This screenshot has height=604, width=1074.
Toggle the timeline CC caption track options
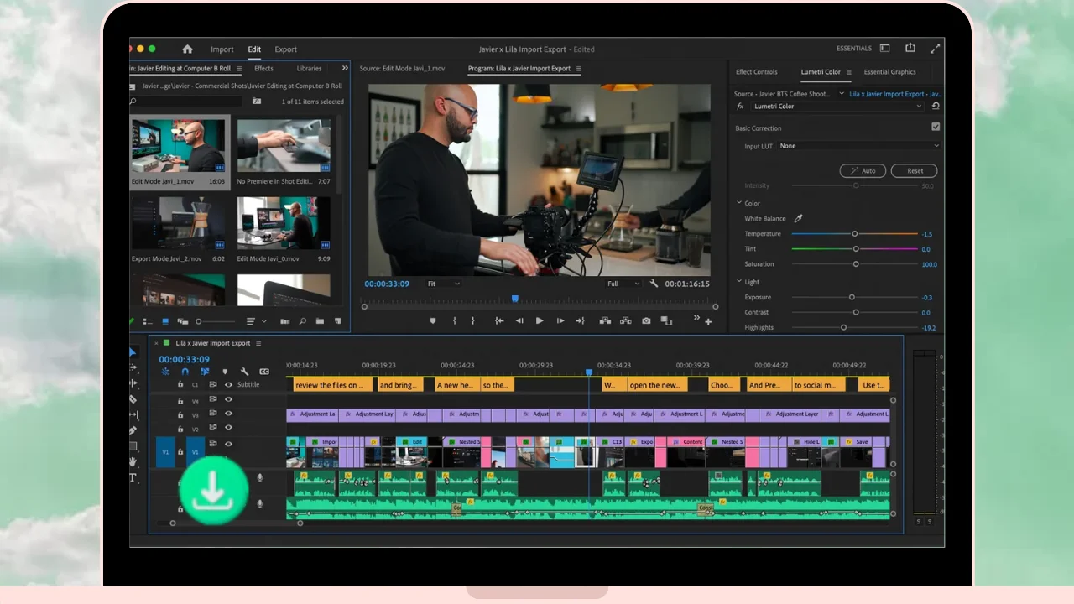[x=264, y=372]
